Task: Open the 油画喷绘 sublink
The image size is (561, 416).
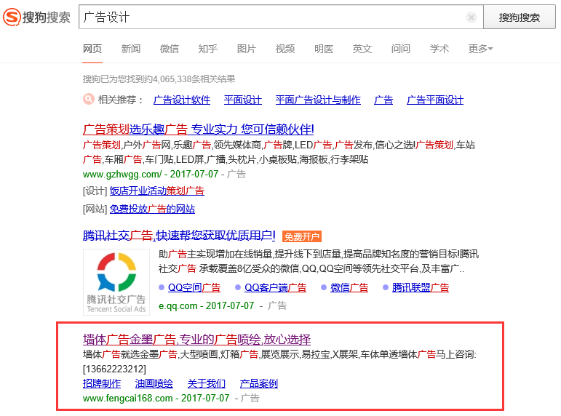Action: (154, 383)
